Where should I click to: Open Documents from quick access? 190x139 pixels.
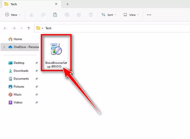(x=19, y=79)
